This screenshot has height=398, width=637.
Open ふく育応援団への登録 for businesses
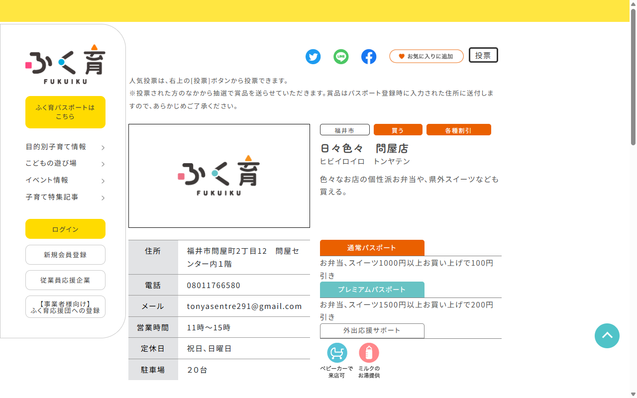[x=65, y=306]
